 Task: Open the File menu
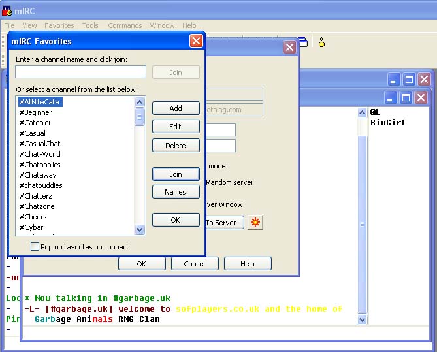pos(9,25)
